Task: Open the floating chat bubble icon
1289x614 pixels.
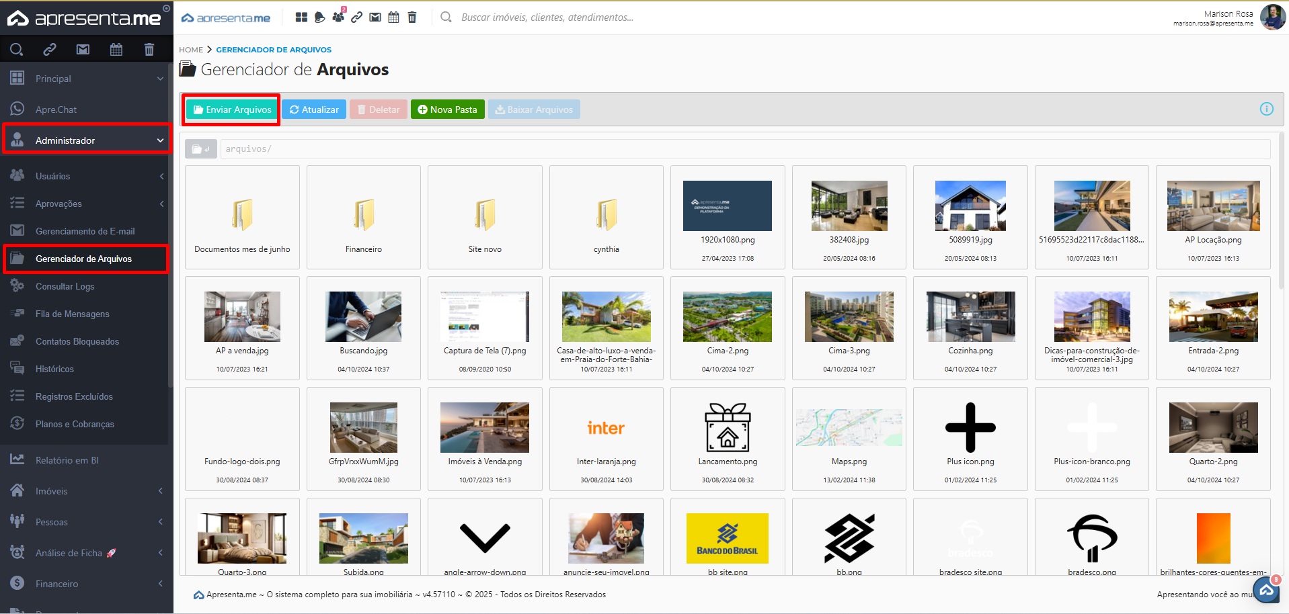Action: [x=1266, y=589]
